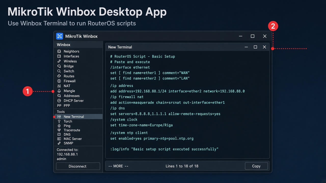The width and height of the screenshot is (326, 183).
Task: Click the Firewall icon
Action: point(59,81)
